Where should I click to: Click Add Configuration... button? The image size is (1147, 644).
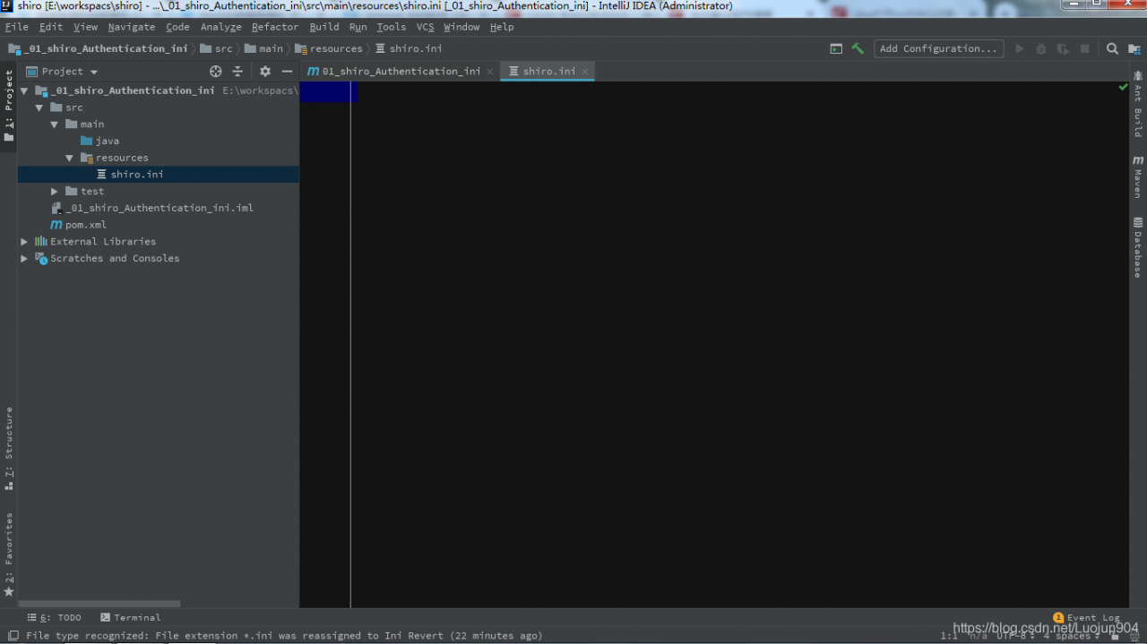pos(938,48)
